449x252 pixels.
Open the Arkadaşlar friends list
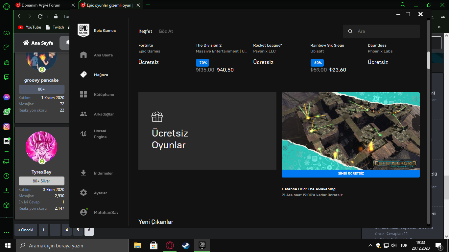point(97,114)
